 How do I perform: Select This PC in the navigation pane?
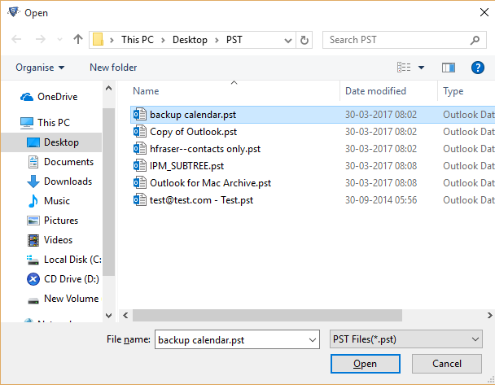click(x=45, y=122)
